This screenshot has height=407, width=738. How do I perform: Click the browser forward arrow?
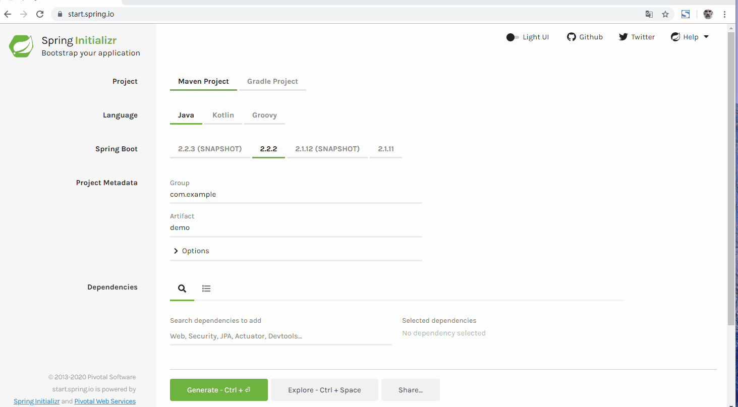click(24, 14)
